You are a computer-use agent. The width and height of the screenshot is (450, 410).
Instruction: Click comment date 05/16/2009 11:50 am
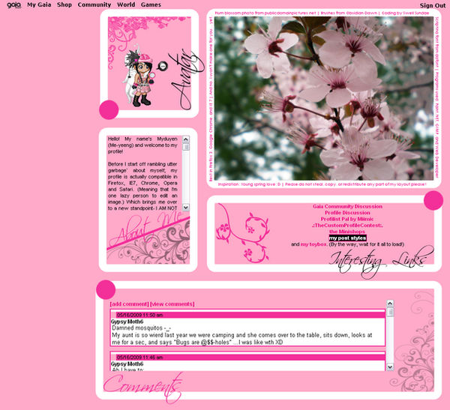(x=139, y=315)
